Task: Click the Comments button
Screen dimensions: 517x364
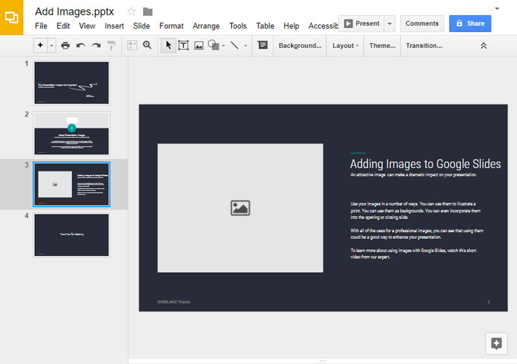Action: coord(422,24)
